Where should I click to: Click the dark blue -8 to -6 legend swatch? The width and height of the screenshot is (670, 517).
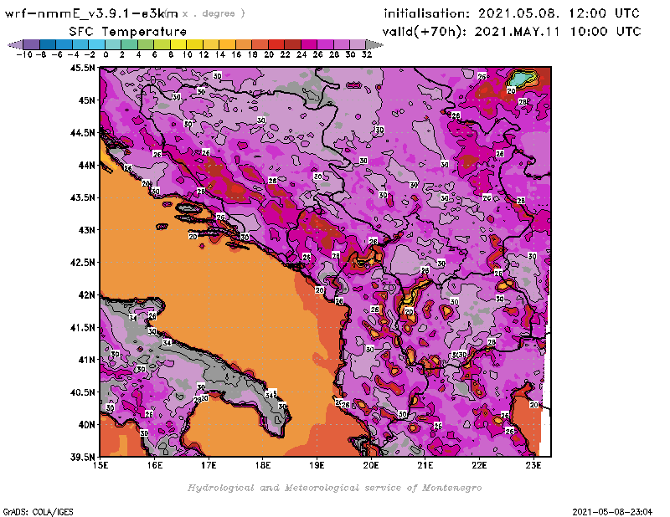point(48,44)
